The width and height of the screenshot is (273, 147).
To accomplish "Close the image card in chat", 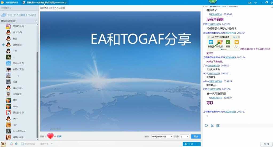I will pos(239,37).
